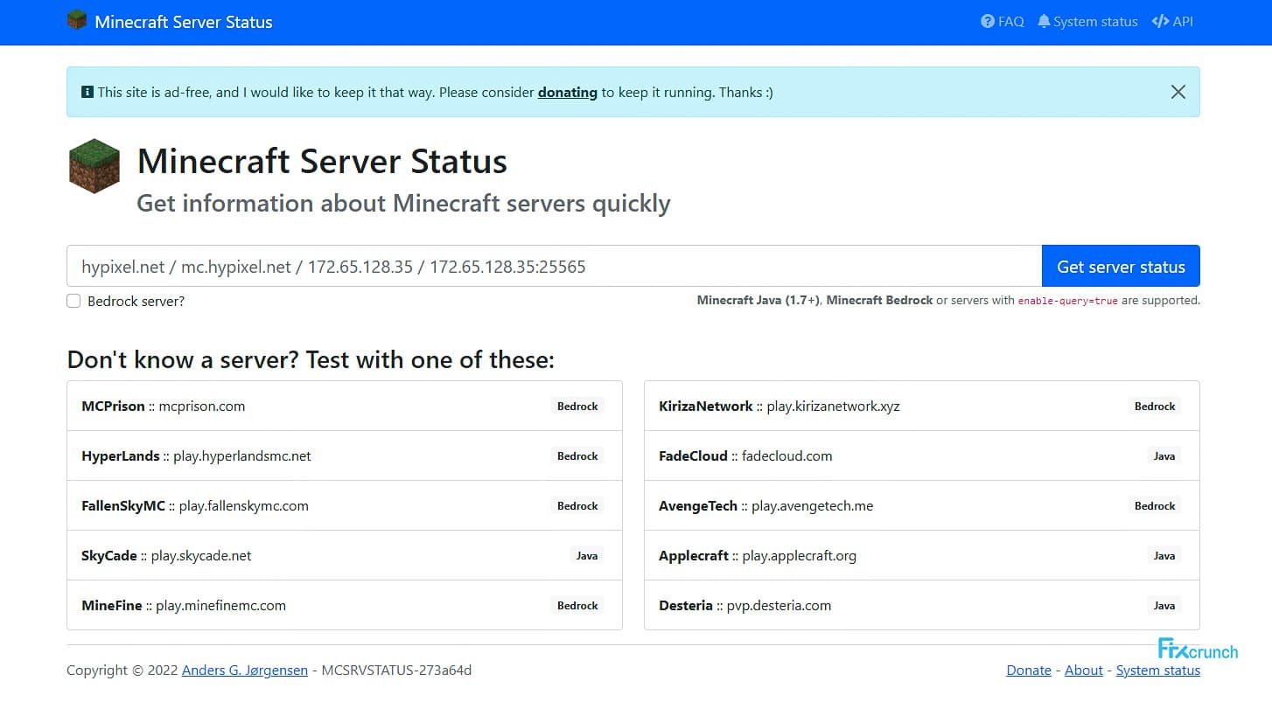Enable the Bedrock server checkbox
Image resolution: width=1272 pixels, height=709 pixels.
click(x=73, y=301)
